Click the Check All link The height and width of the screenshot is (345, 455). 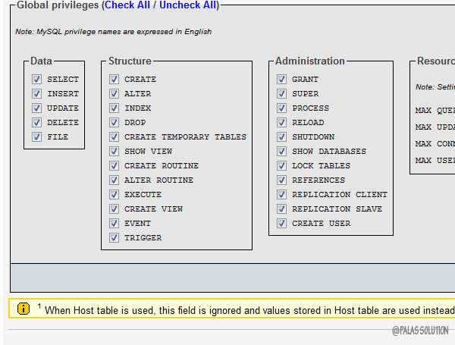click(x=127, y=5)
